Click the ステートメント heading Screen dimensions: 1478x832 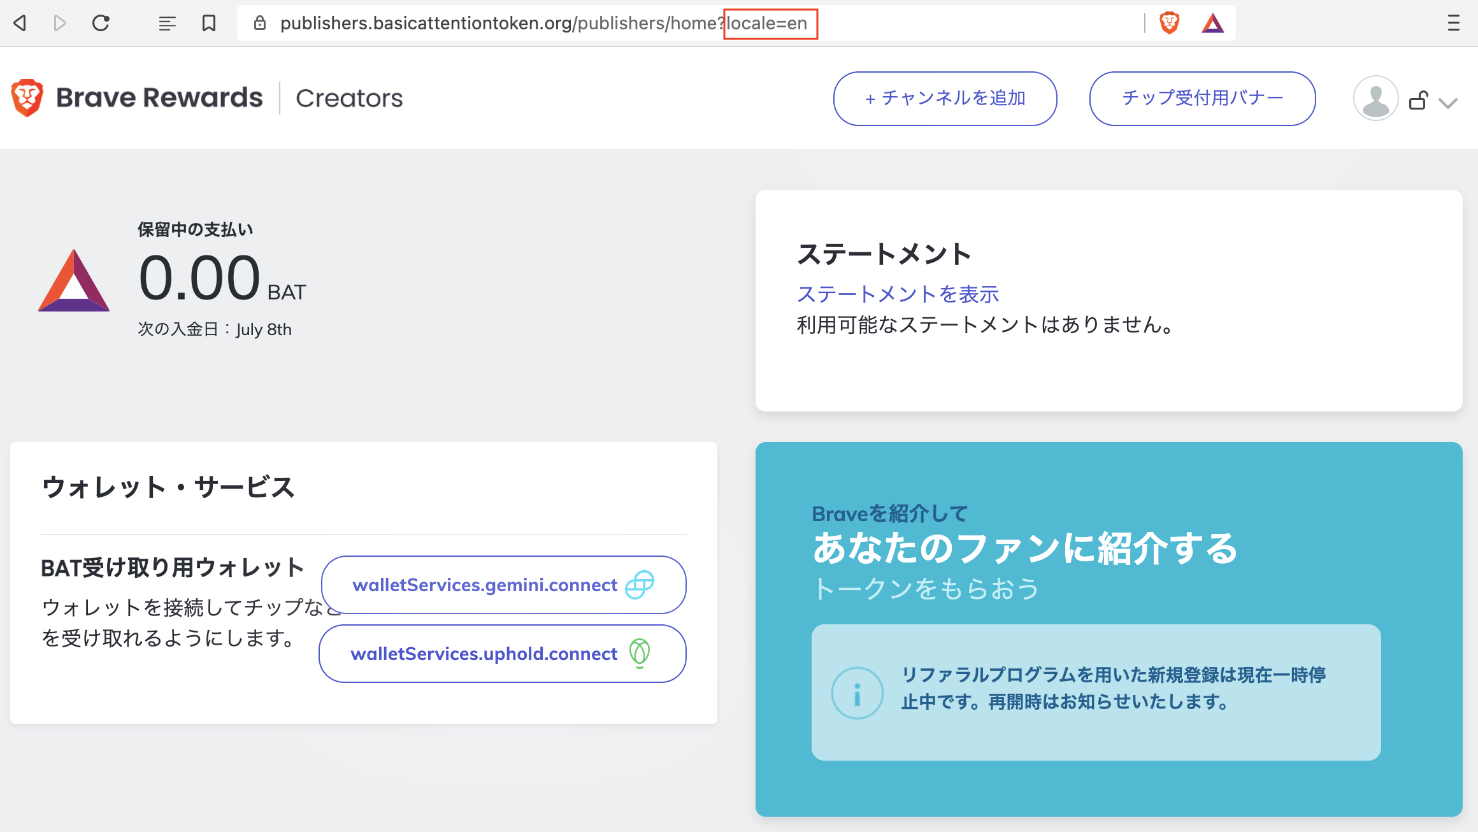884,254
